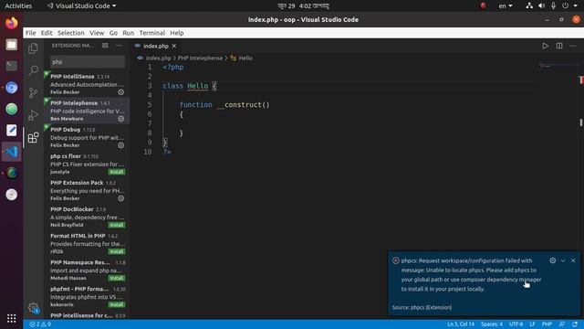Screen dimensions: 584x329
Task: Open the Visual Studio Code app menu dropdown
Action: 81,6
